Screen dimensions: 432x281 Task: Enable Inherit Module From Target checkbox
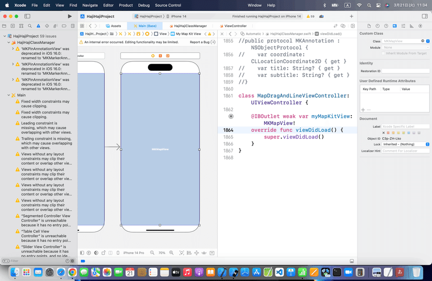[x=383, y=53]
